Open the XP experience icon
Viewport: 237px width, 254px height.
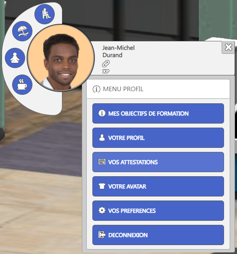pyautogui.click(x=106, y=71)
